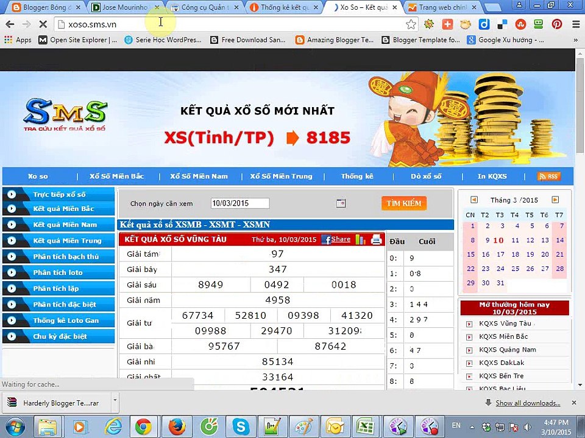Open the Chrome menu hamburger icon
Viewport: 585px width, 438px height.
pos(576,24)
